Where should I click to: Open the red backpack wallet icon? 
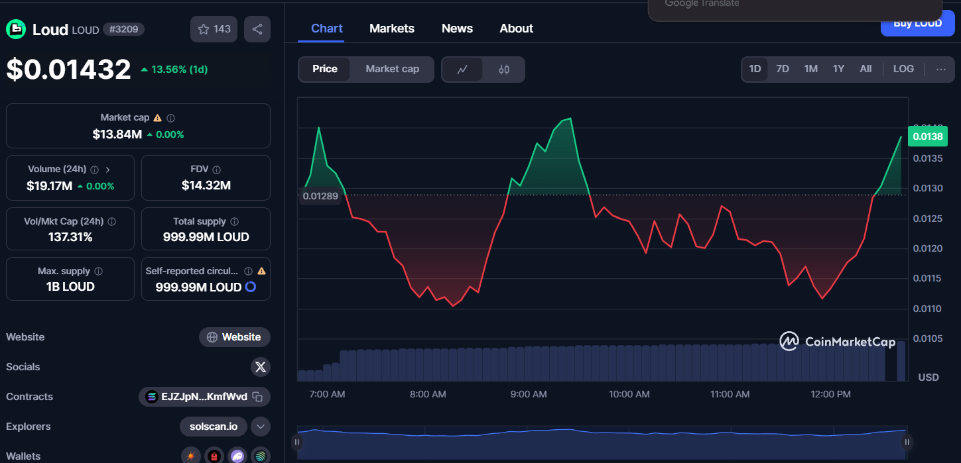point(214,456)
